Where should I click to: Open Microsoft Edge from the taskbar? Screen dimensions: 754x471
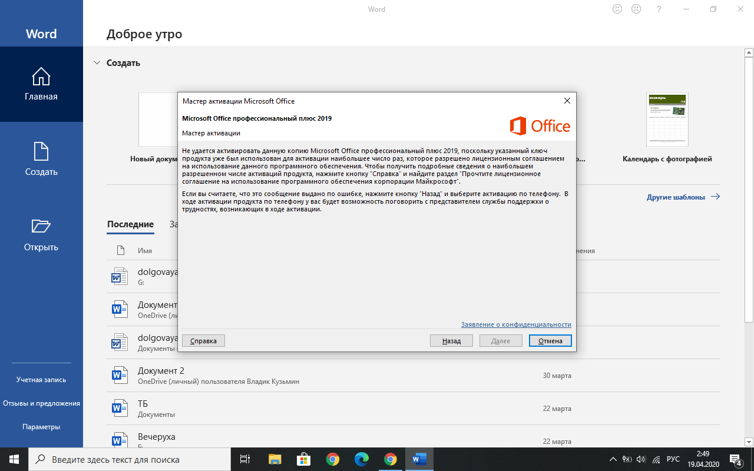point(361,459)
